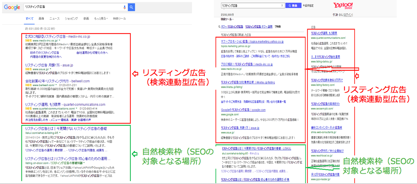Open the 初心者のための運用ガイド集 result on Yahoo
Image resolution: width=417 pixels, height=184 pixels.
[255, 179]
